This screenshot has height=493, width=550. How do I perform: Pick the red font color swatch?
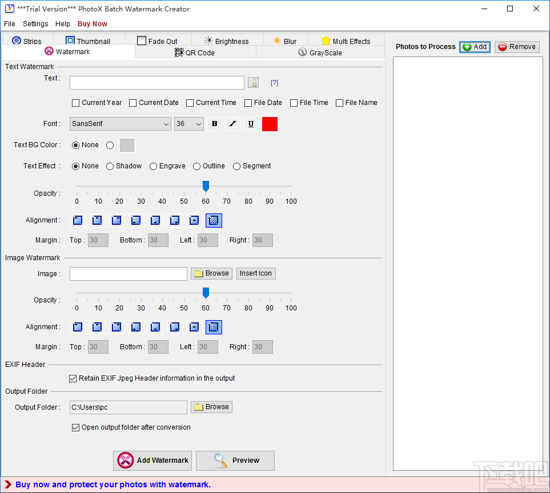point(270,124)
